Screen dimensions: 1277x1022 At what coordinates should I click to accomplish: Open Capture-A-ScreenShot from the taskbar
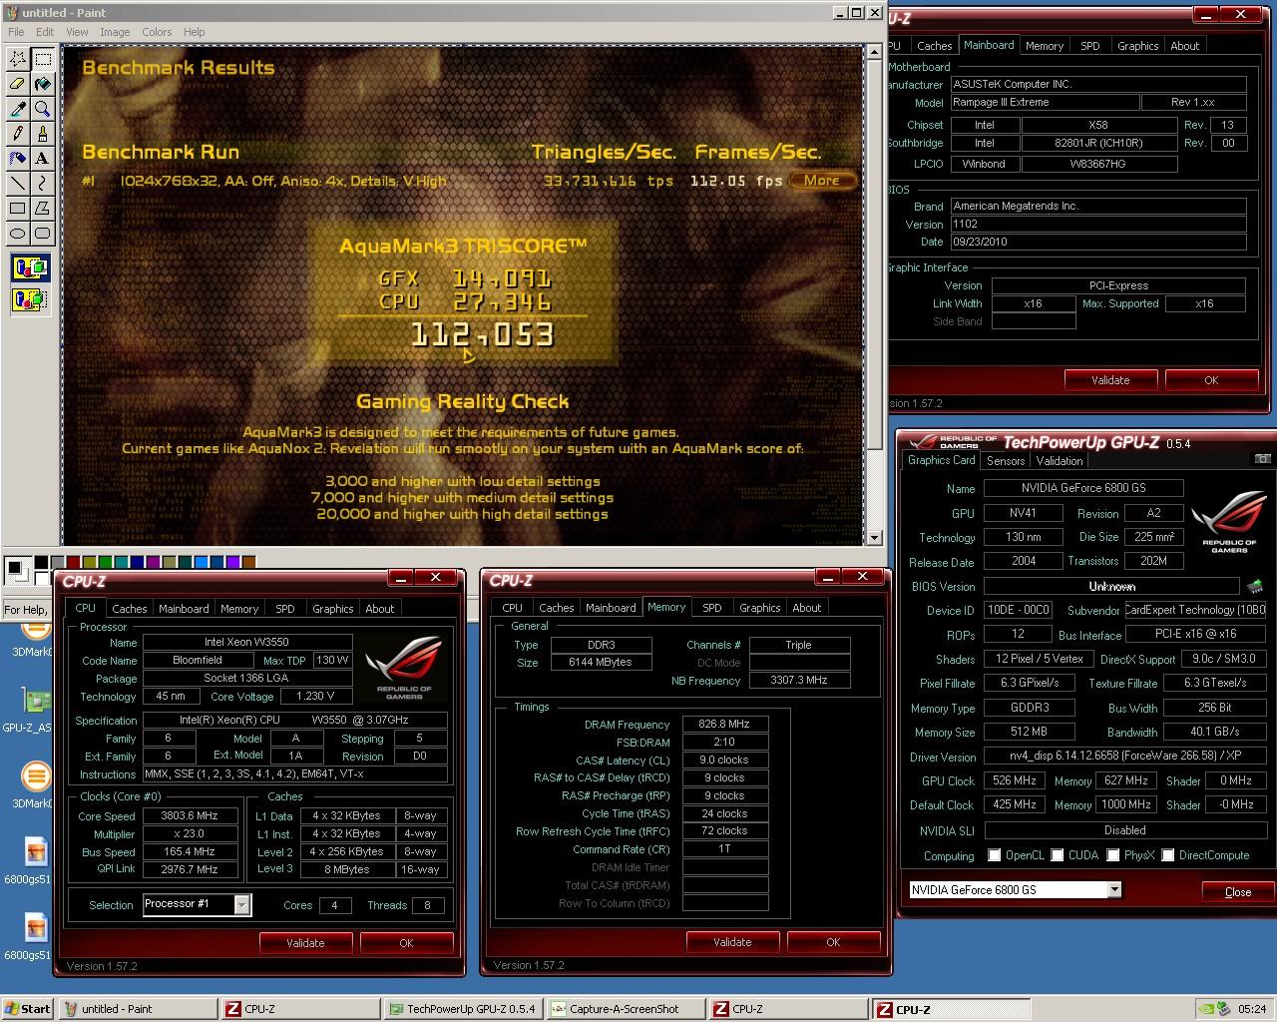click(x=626, y=1009)
